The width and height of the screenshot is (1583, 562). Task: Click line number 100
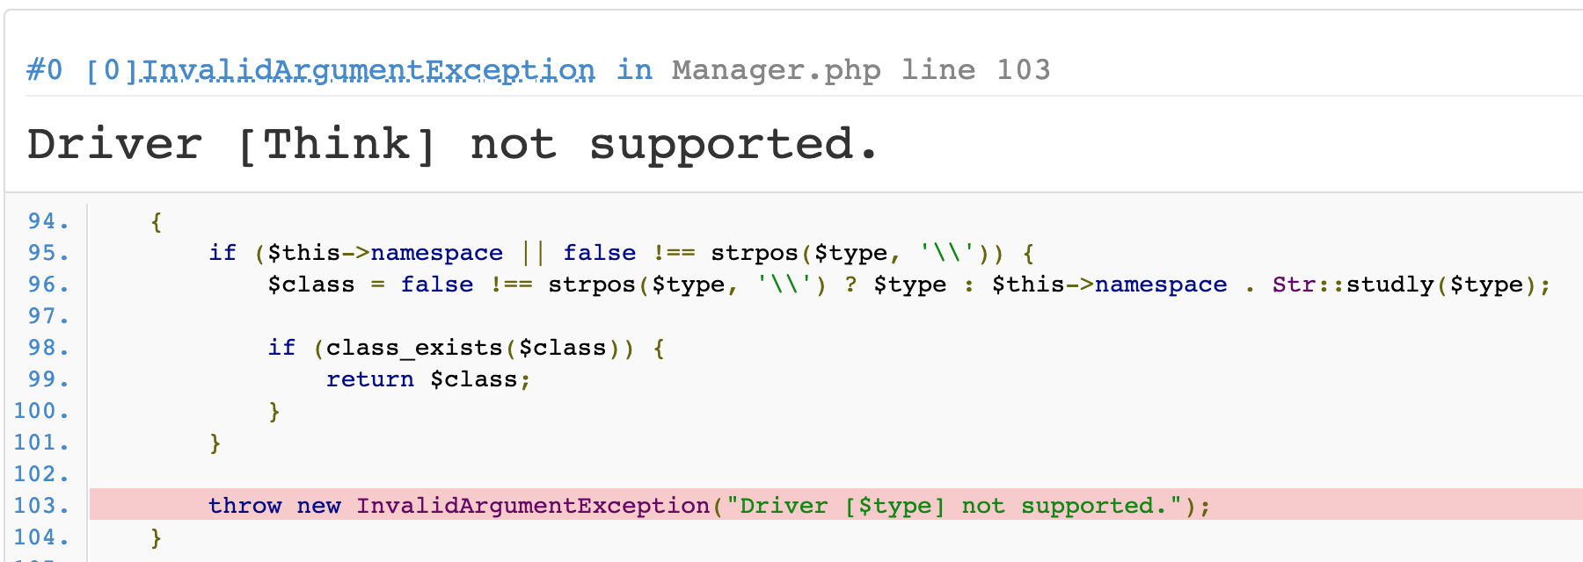coord(41,411)
